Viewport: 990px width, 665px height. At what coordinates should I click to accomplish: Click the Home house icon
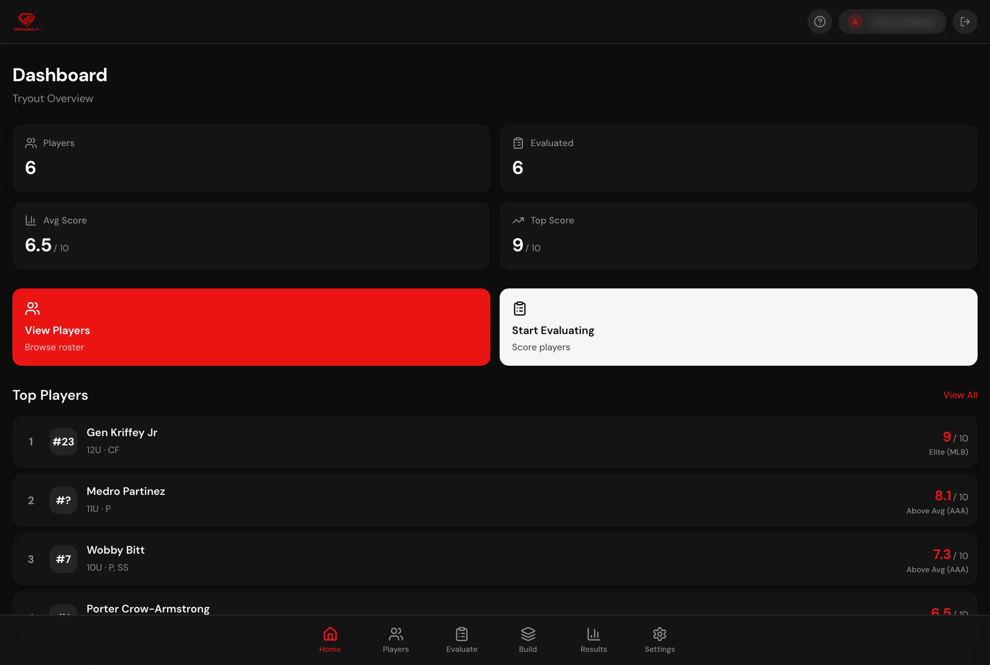(330, 634)
